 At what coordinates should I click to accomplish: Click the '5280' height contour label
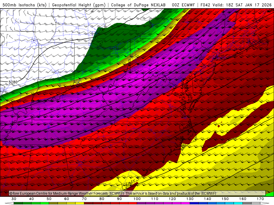pyautogui.click(x=13, y=82)
